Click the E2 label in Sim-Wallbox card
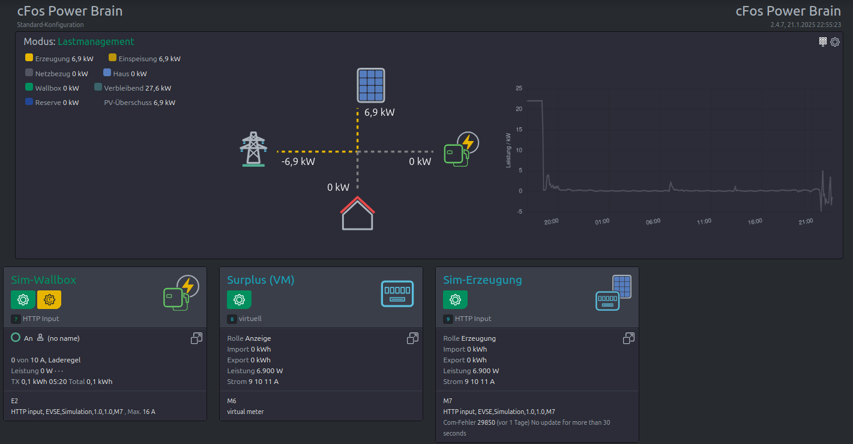The image size is (853, 444). click(15, 401)
